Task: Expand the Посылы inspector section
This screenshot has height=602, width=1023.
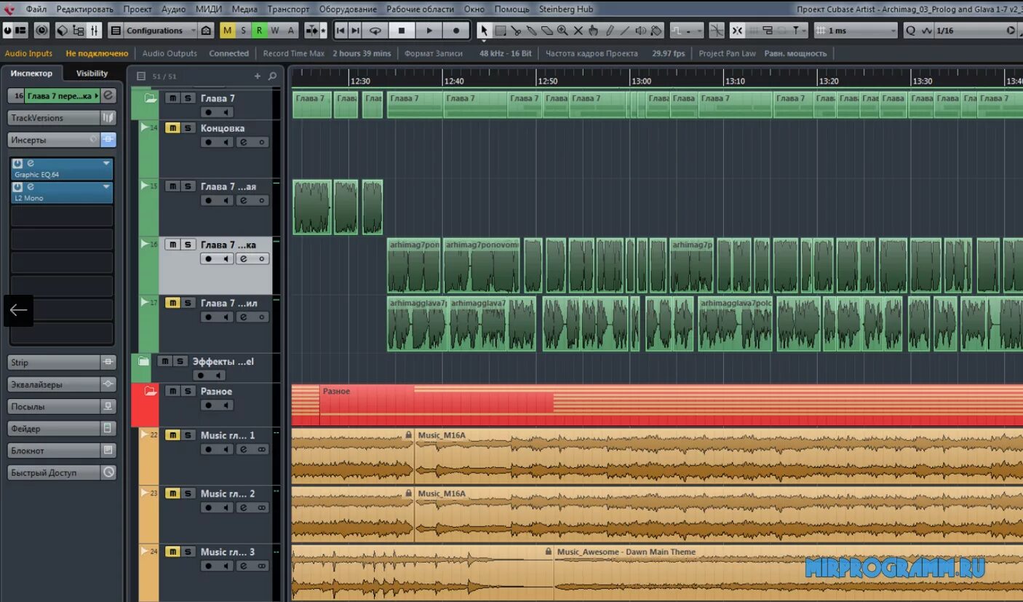Action: (x=63, y=406)
